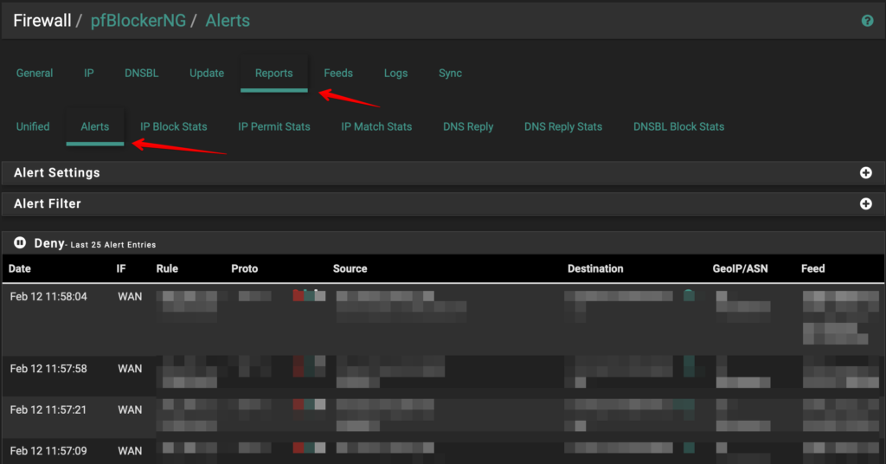The width and height of the screenshot is (886, 464).
Task: Open the General tab
Action: [35, 73]
